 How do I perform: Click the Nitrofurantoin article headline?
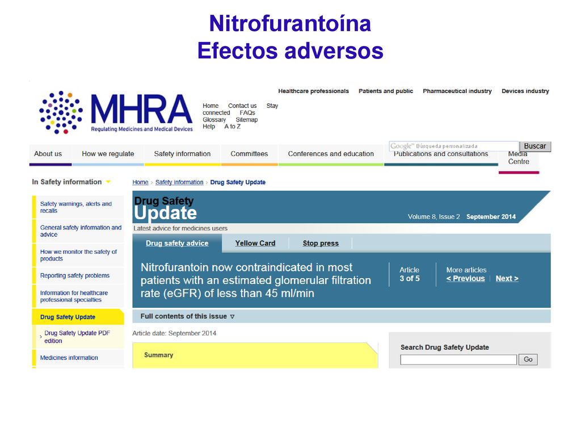pos(256,280)
